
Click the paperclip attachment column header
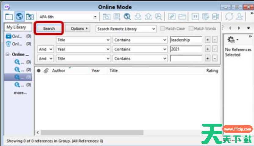coord(46,70)
